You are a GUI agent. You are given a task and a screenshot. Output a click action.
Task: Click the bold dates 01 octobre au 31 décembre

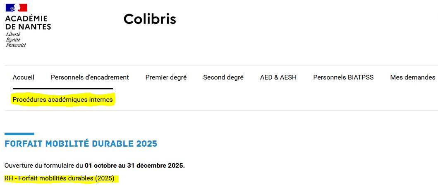[134, 166]
